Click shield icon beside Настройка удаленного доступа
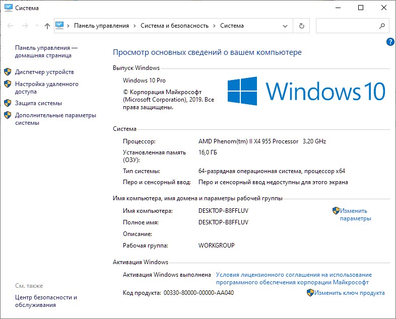 (8, 84)
